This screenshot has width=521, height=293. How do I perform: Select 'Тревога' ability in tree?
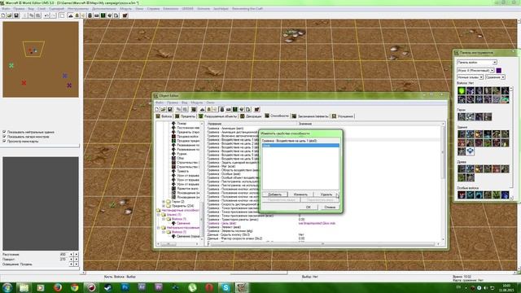(182, 171)
